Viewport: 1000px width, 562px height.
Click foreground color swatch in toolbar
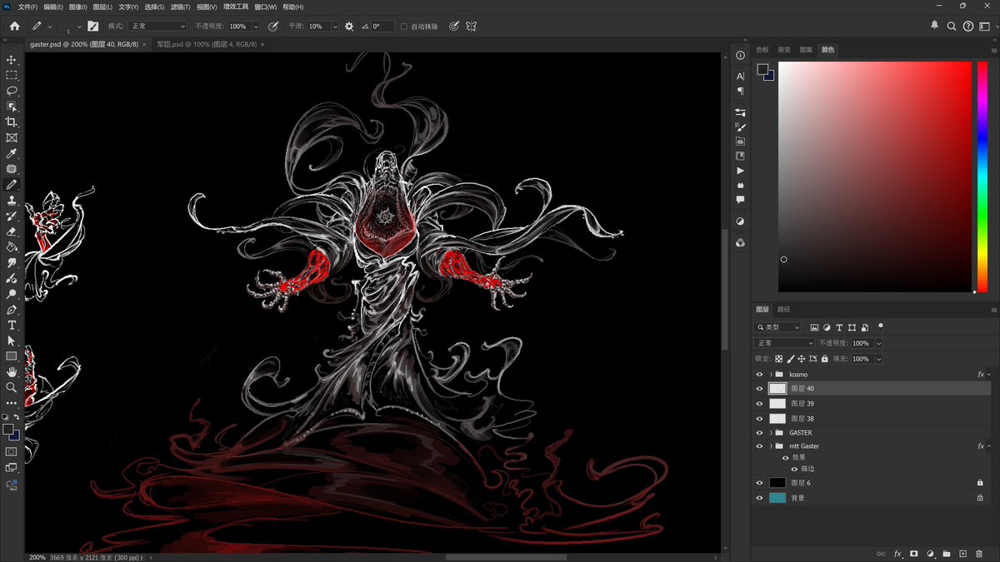[8, 430]
